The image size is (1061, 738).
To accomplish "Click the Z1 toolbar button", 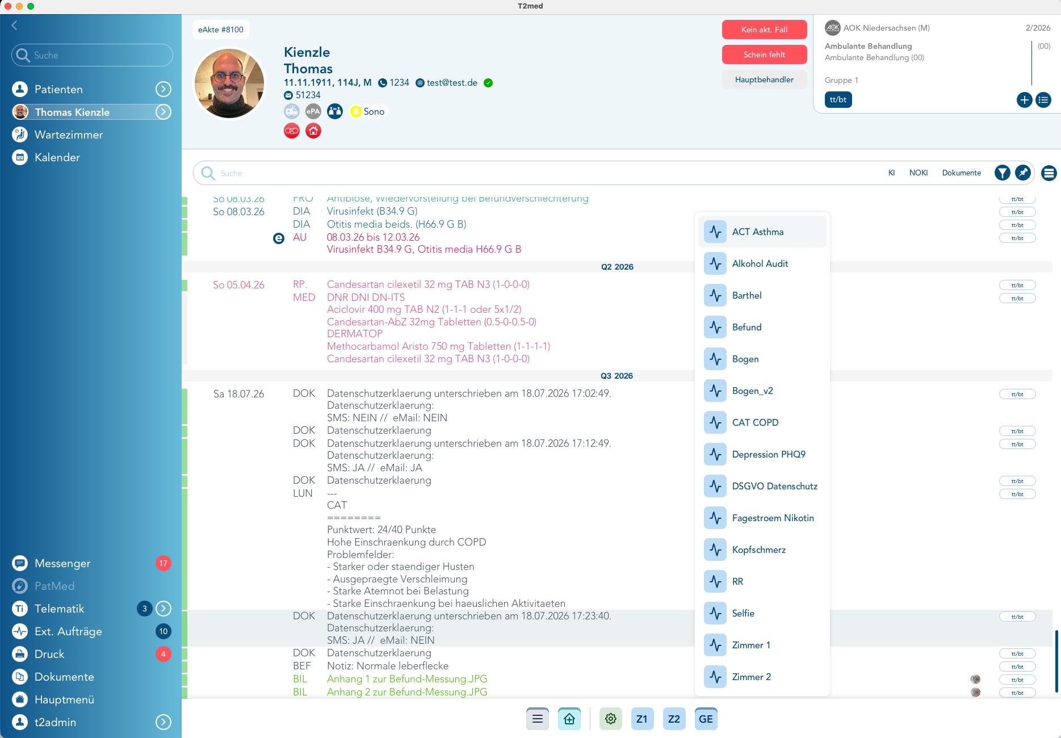I will pyautogui.click(x=642, y=719).
